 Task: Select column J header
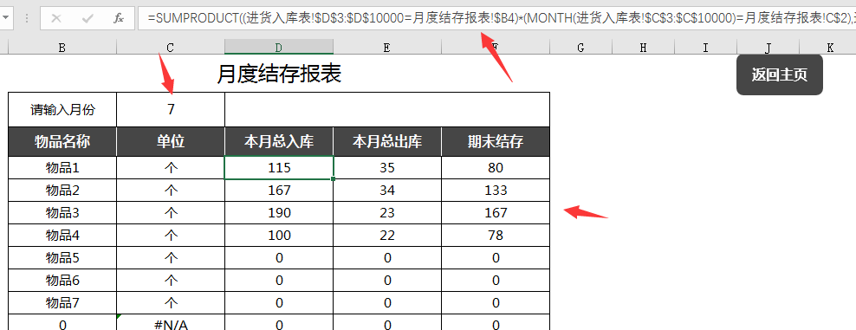tap(768, 48)
